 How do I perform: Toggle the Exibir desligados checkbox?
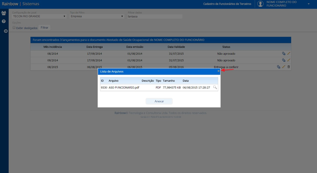pyautogui.click(x=14, y=28)
